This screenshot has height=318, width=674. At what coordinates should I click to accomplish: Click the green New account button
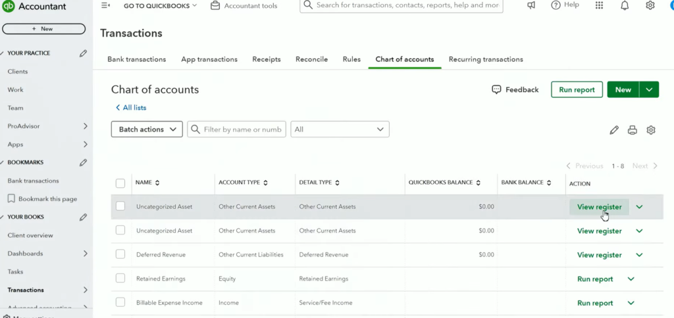click(623, 90)
